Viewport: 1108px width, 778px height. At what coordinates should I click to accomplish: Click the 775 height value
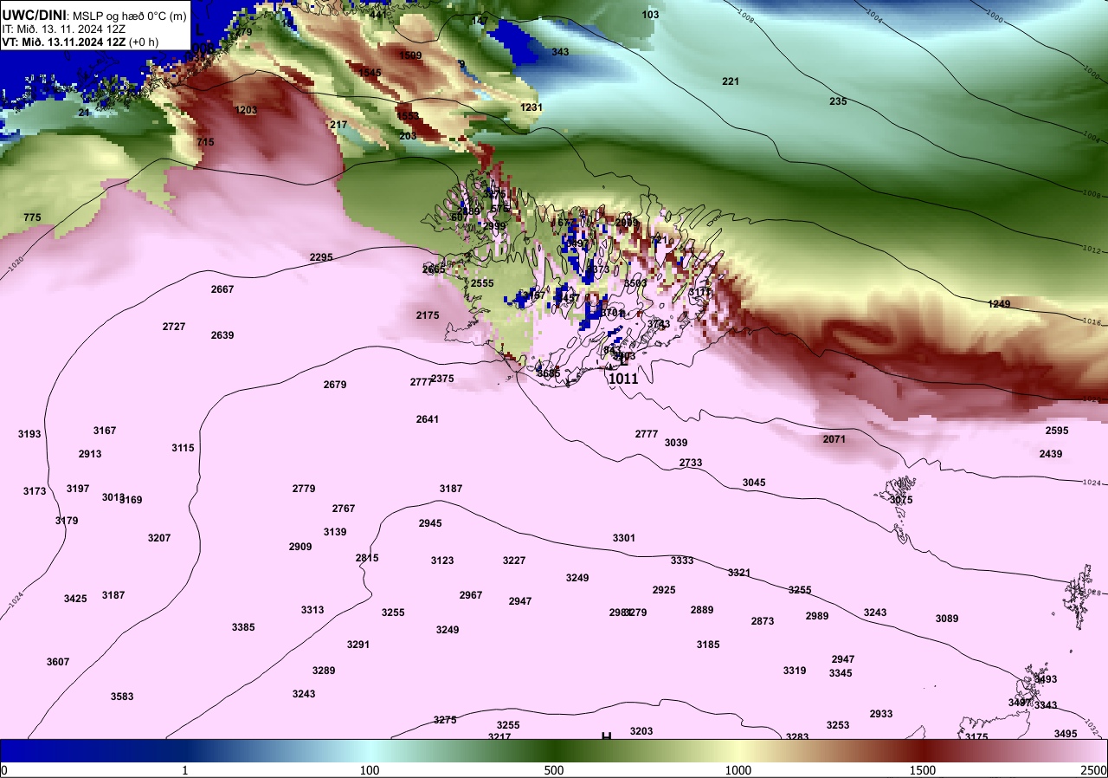(32, 217)
